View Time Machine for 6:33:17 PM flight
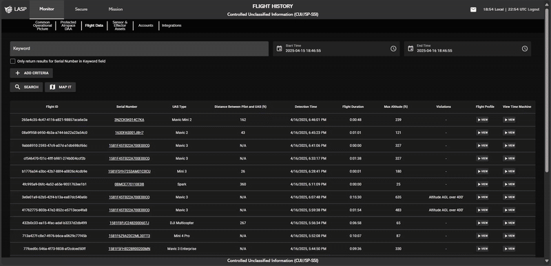 click(509, 158)
